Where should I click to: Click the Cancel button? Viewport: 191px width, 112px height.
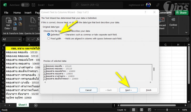point(88,90)
